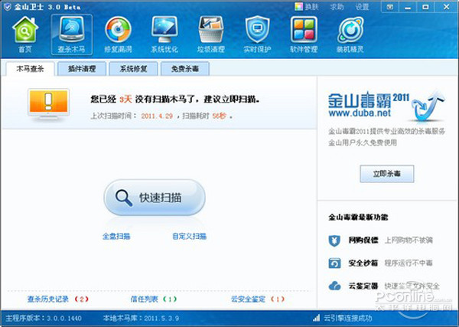This screenshot has width=459, height=327.
Task: Click the 云鉴定器 cloud icon
Action: pos(334,286)
